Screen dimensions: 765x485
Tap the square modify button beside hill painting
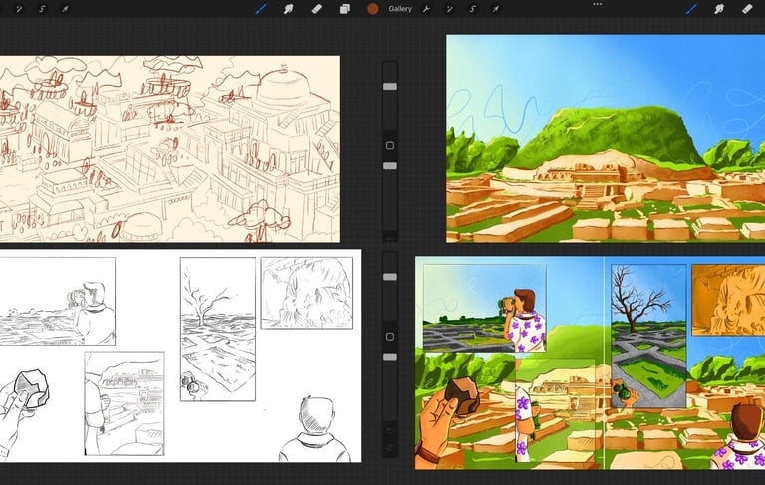click(390, 145)
